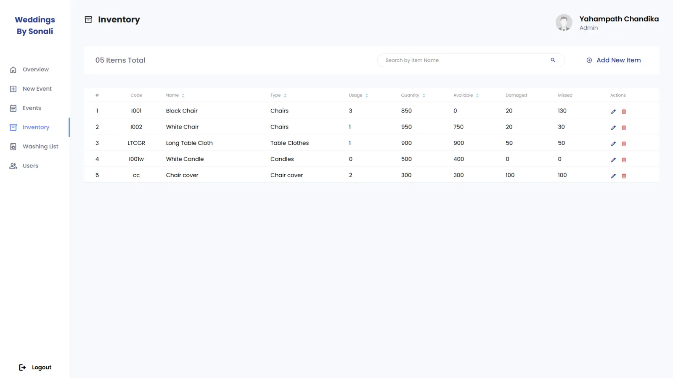
Task: Click the 05 Items Total label
Action: coord(120,60)
